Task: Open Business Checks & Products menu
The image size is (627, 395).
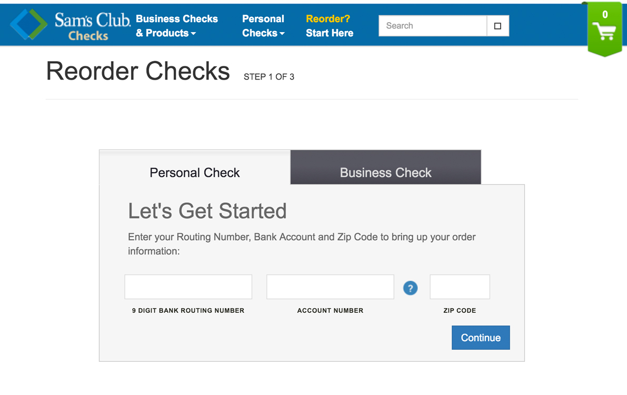Action: point(176,26)
